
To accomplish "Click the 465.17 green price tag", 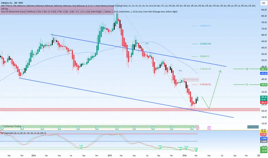I will (x=264, y=69).
